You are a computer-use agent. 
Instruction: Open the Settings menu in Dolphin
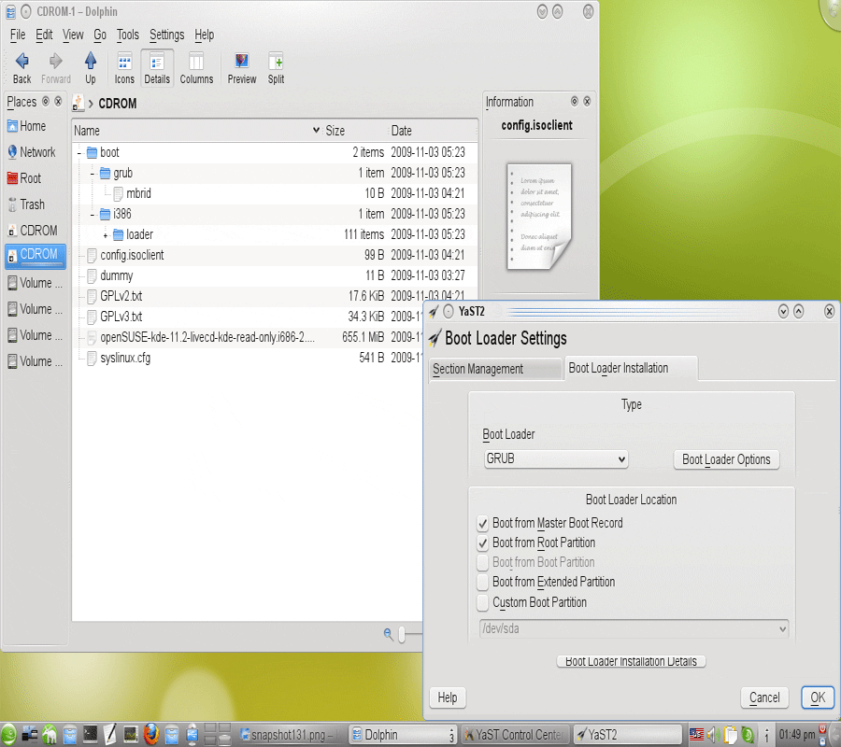tap(167, 35)
